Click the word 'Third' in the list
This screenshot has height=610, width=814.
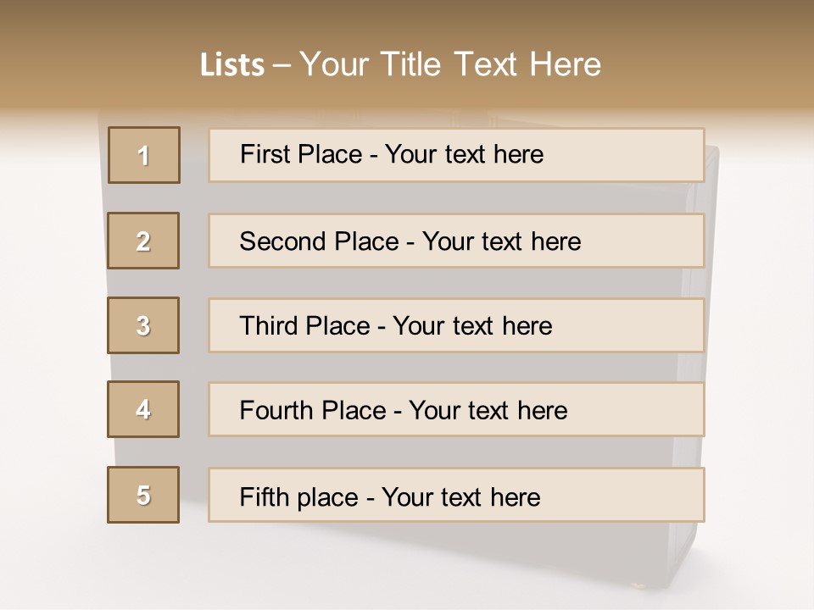pos(267,326)
